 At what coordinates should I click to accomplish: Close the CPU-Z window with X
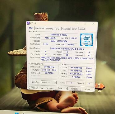point(93,24)
